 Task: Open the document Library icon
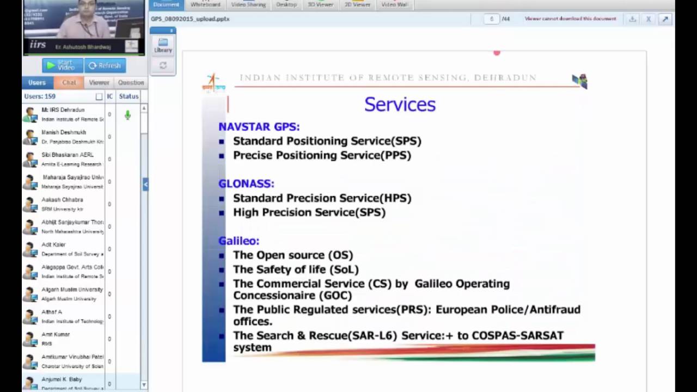163,45
